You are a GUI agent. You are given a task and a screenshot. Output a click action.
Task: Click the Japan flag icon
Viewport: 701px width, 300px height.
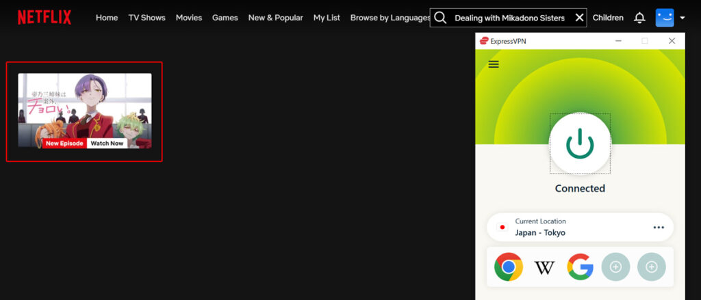pyautogui.click(x=502, y=228)
